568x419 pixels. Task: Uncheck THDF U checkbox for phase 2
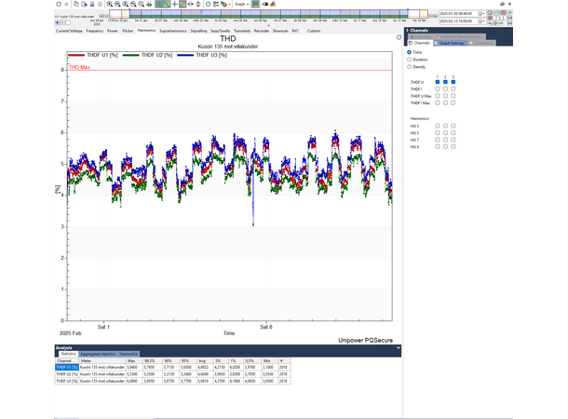click(445, 82)
